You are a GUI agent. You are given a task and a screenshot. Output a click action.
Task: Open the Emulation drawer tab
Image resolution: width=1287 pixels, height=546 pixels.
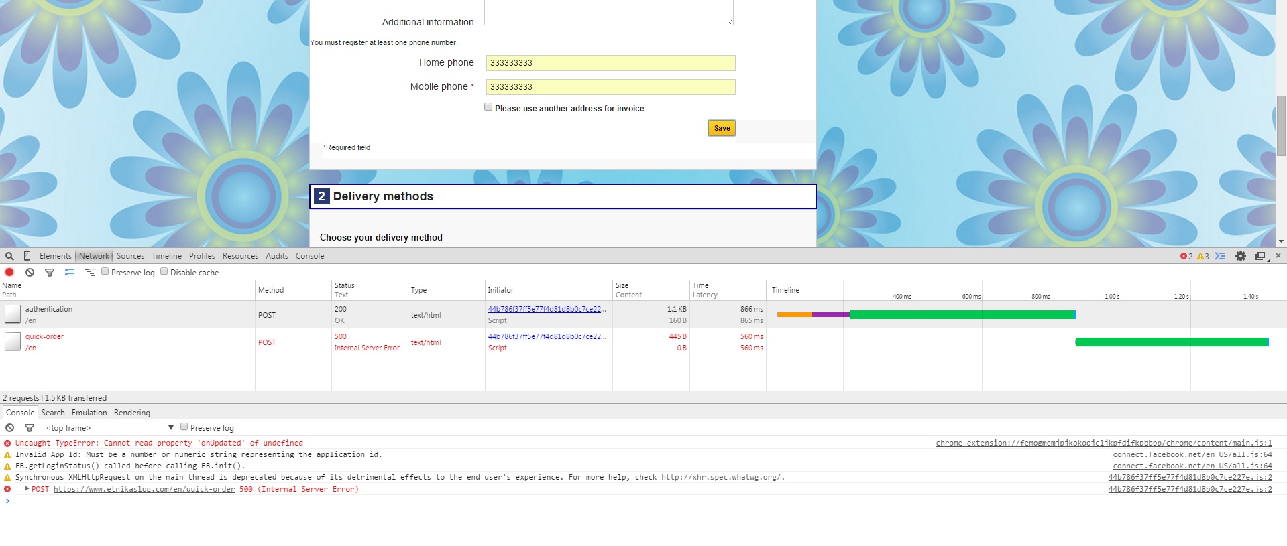click(89, 413)
